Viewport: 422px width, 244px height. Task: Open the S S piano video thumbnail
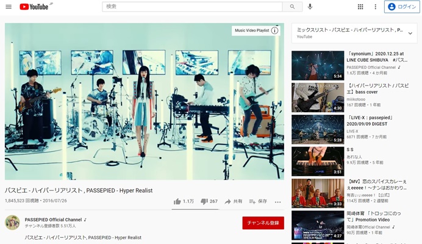tap(318, 161)
